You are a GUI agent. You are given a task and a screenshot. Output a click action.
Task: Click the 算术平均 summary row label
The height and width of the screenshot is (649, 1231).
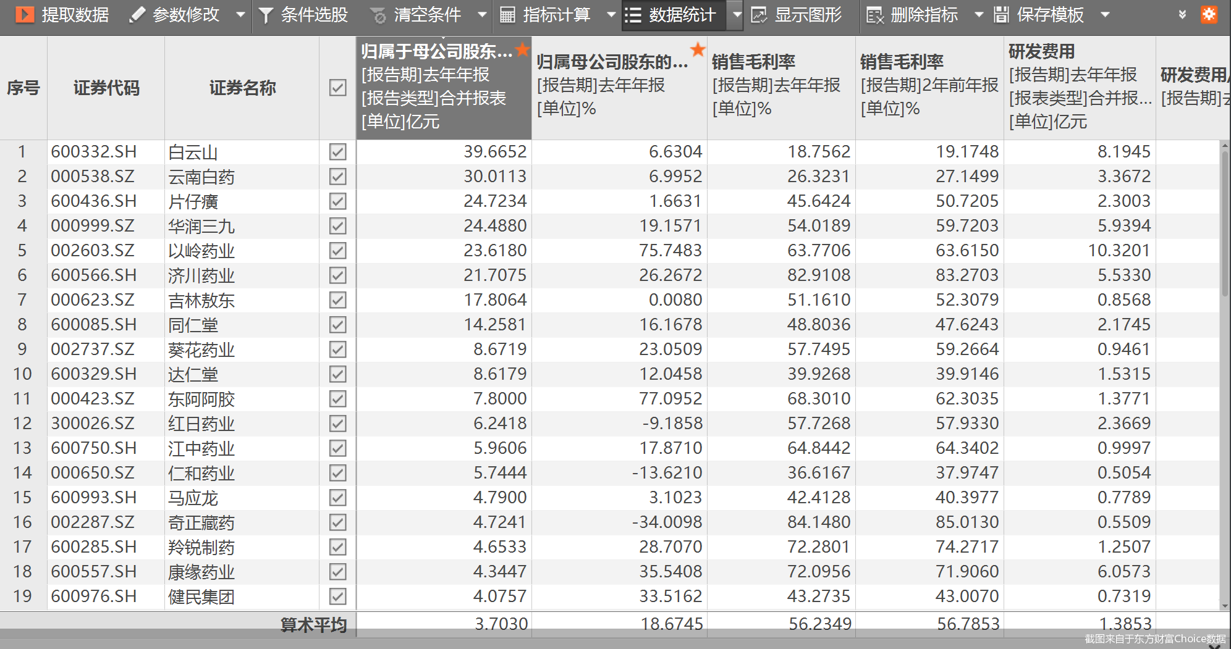(314, 625)
